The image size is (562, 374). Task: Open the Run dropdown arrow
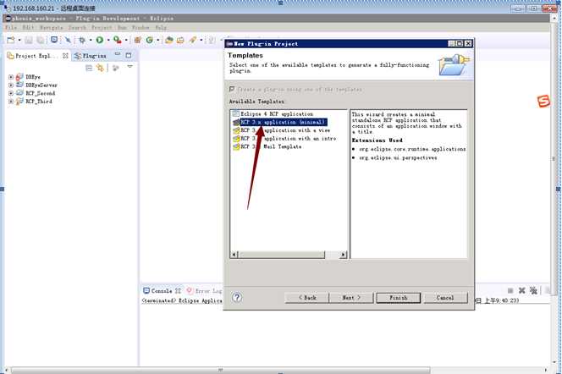point(108,40)
